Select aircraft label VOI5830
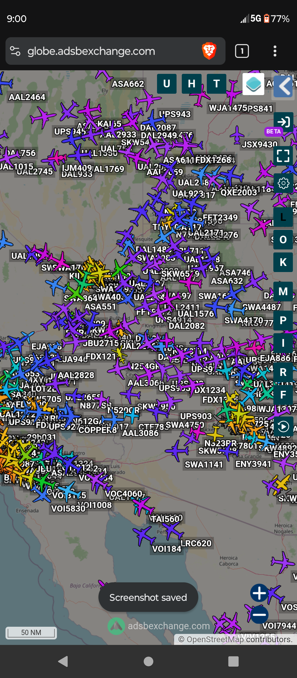The width and height of the screenshot is (297, 678). (68, 509)
